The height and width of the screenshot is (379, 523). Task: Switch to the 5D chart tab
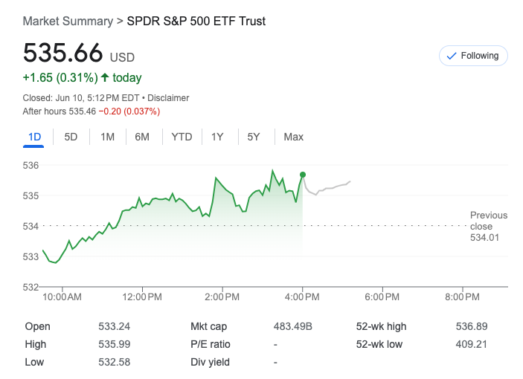pyautogui.click(x=71, y=137)
